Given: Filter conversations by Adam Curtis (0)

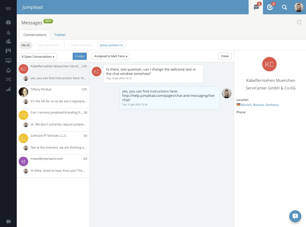Looking at the screenshot, I should point(81,45).
